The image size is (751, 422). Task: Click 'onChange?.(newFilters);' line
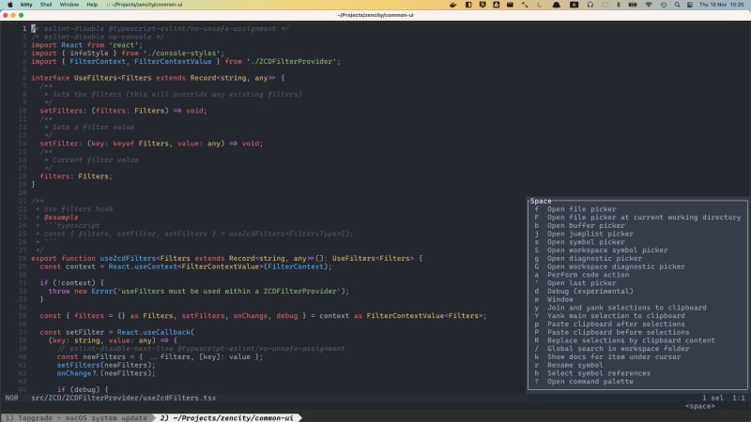[x=106, y=373]
